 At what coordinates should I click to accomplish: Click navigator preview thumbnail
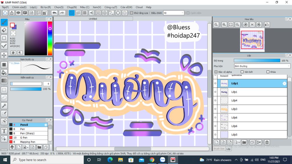coord(252,40)
